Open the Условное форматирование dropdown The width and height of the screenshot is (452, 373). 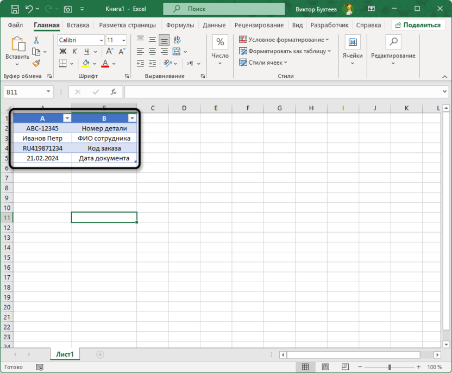coord(284,40)
